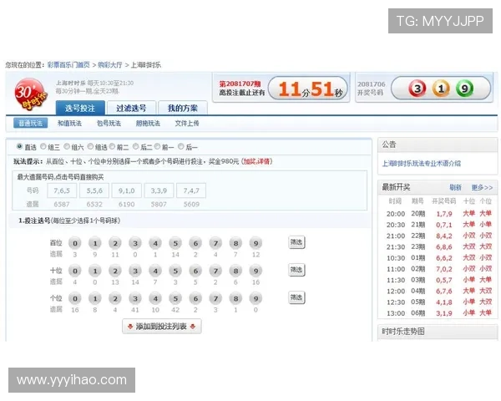Choose tens-place (十位) ball 2
This screenshot has width=501, height=401.
(115, 271)
